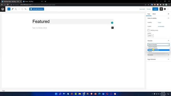Viewport: 171px width, 96px height.
Task: Choose Theme template option
Action: tap(158, 51)
